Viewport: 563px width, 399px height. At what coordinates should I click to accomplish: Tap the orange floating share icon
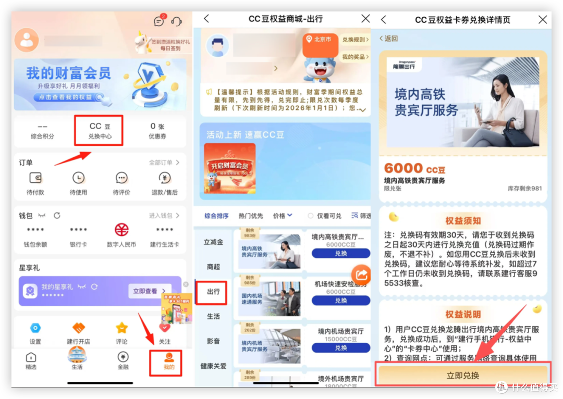(361, 275)
